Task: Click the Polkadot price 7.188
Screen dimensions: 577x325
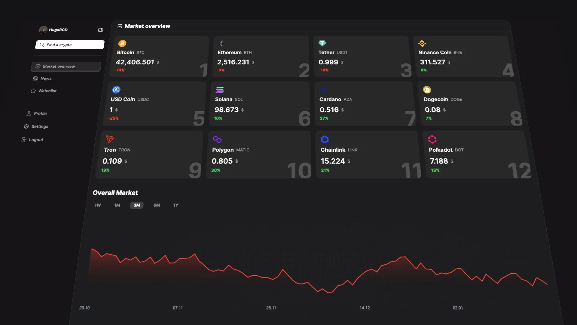Action: pyautogui.click(x=439, y=161)
